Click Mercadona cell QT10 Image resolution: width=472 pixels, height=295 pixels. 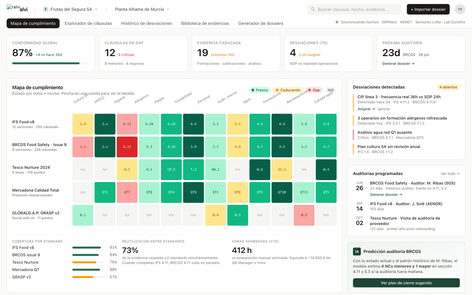(282, 192)
